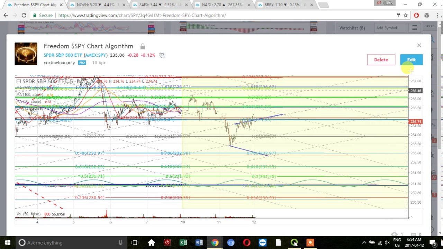Collapse the SPDR S&P 500 ETF legend

point(19,81)
